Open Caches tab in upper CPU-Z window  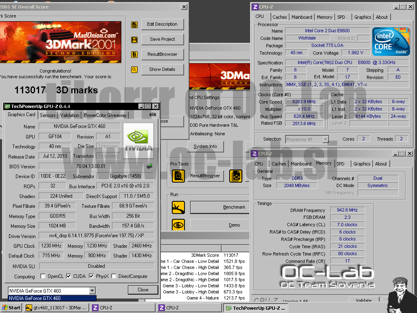pos(279,17)
